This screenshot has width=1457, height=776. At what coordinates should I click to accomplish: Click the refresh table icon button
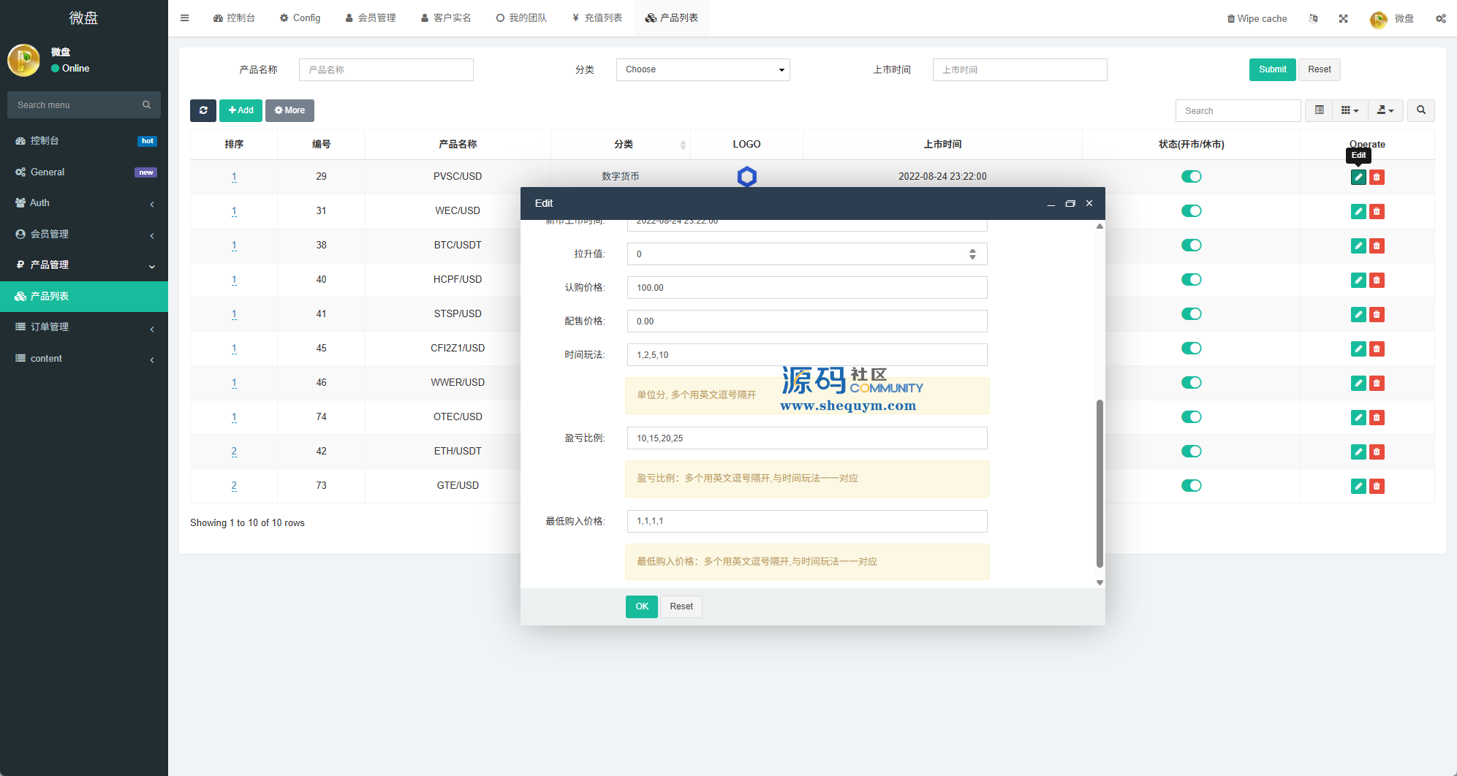(x=203, y=110)
